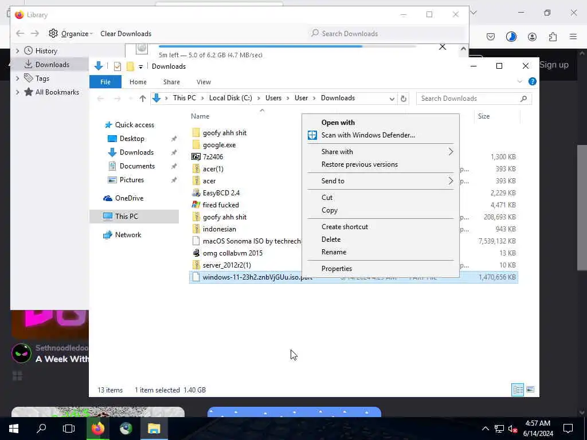The width and height of the screenshot is (587, 440).
Task: Open the Share ribbon tab
Action: click(171, 82)
